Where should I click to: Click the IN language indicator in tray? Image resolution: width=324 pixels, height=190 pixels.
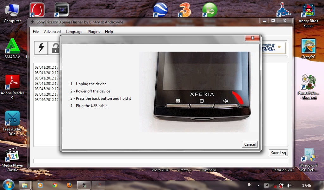(250, 185)
